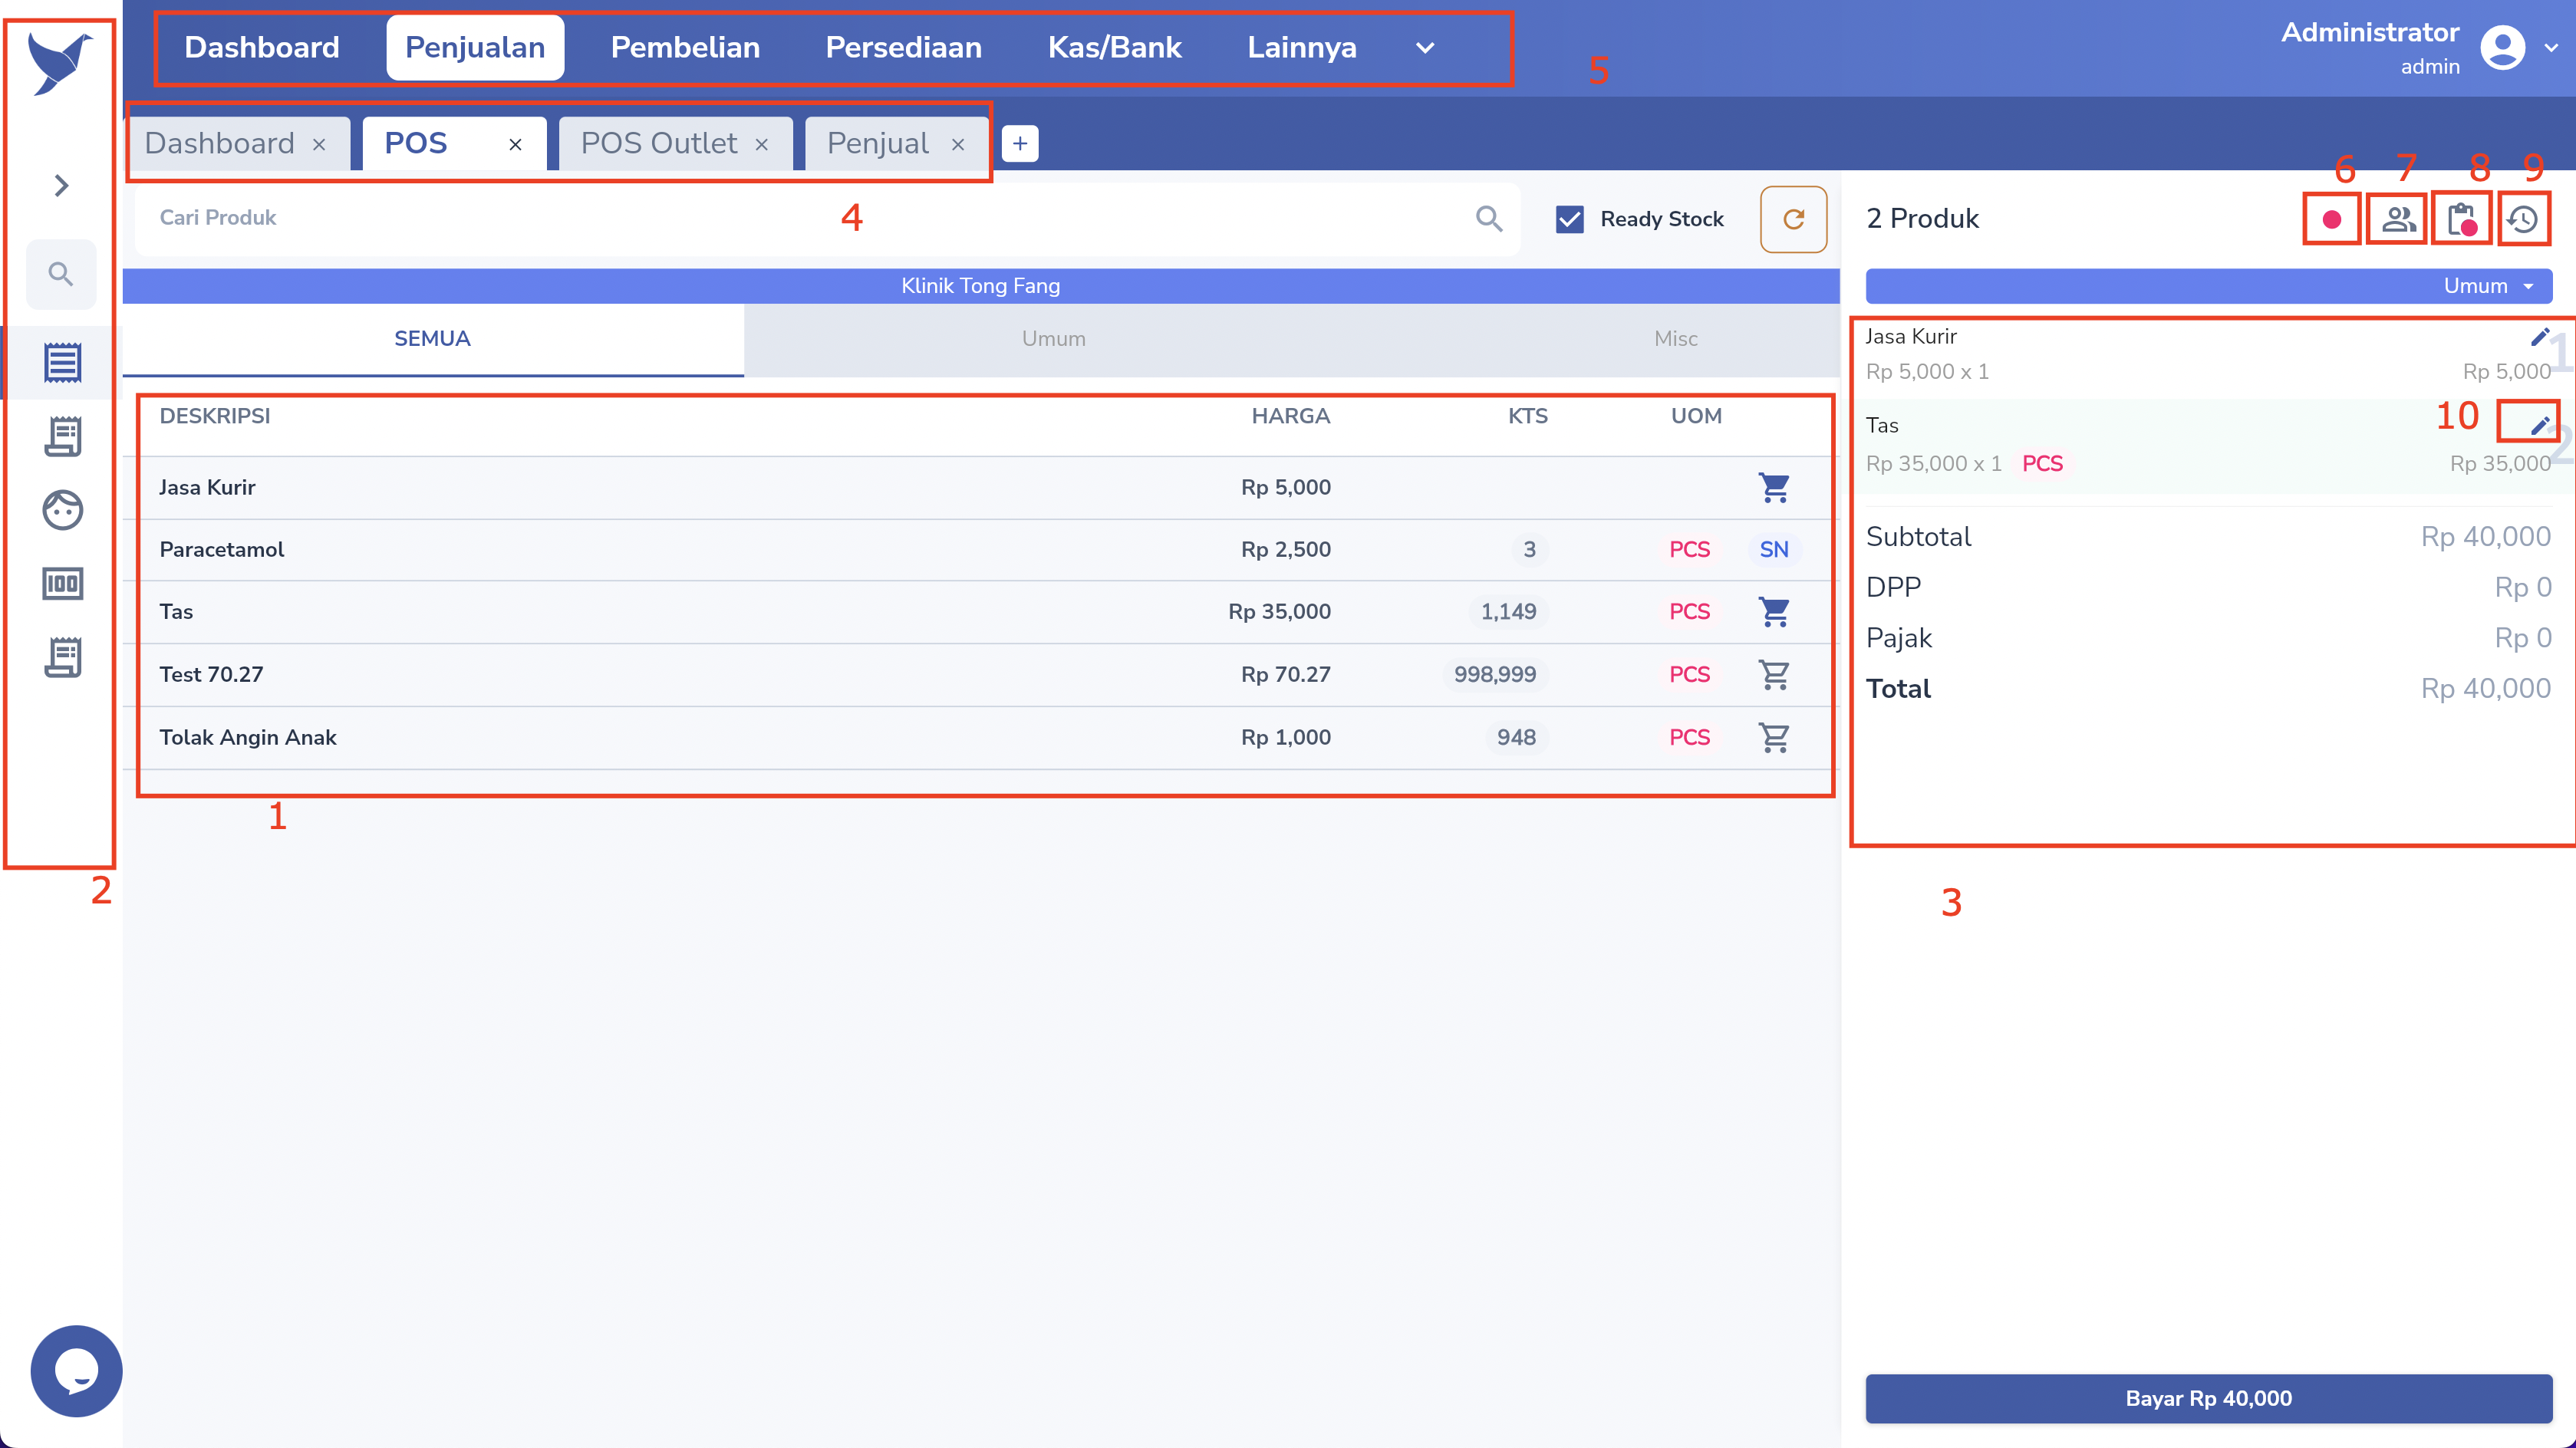
Task: Open the customer people icon
Action: (2397, 219)
